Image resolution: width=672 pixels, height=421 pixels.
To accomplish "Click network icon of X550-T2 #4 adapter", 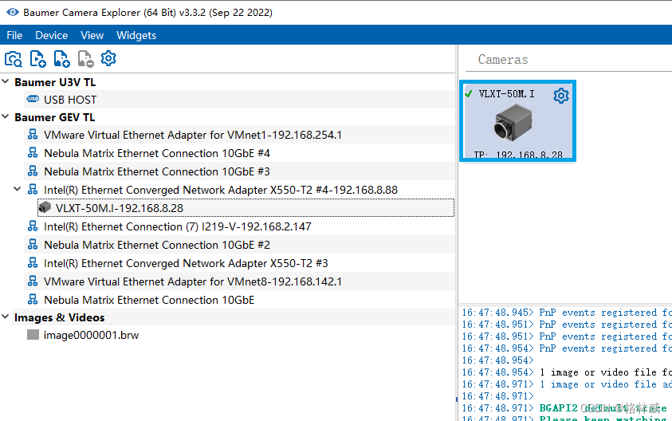I will click(33, 189).
